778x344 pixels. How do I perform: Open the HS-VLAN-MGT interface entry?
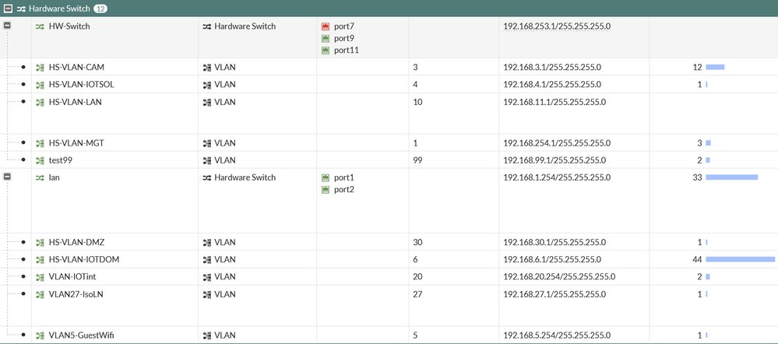pyautogui.click(x=76, y=143)
